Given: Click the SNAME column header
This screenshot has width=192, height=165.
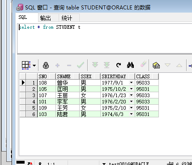Looking at the screenshot, I should pyautogui.click(x=67, y=76).
